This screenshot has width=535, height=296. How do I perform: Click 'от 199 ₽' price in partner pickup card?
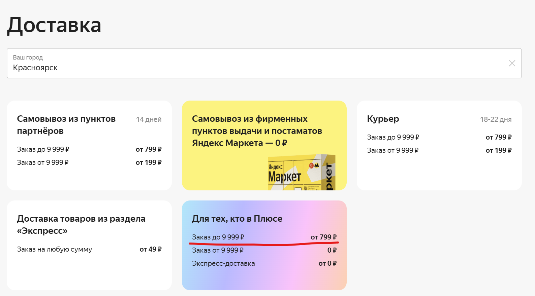(x=149, y=162)
